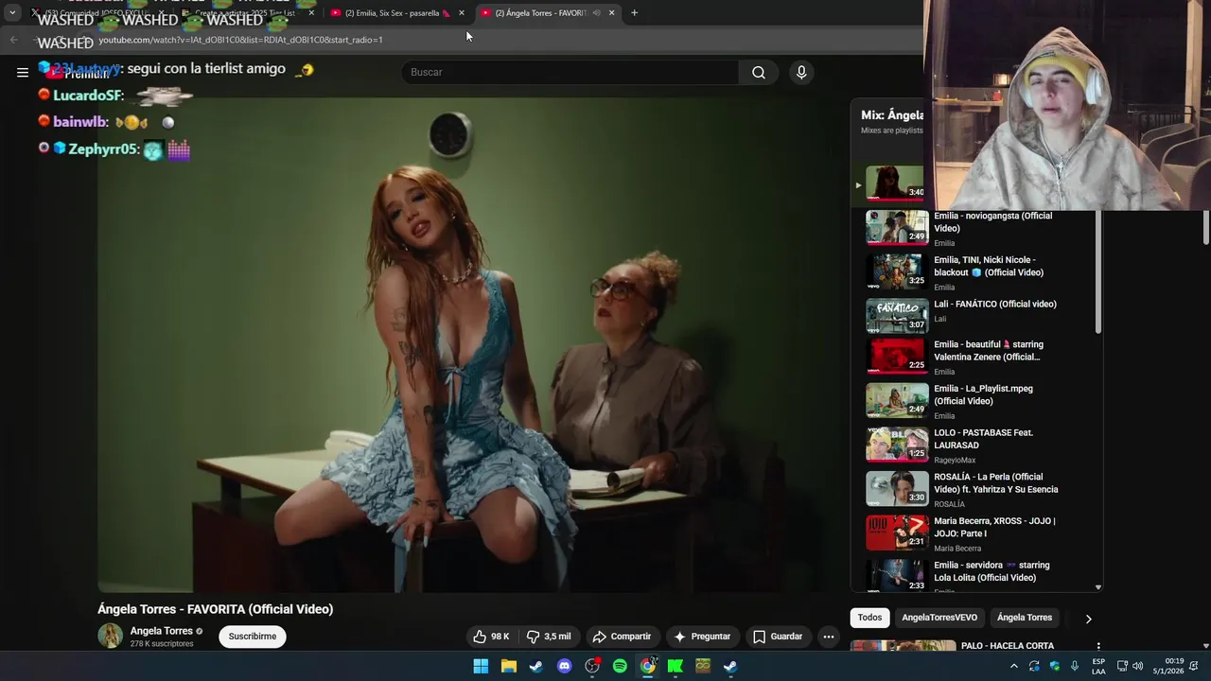Open options for PALO - HACELA CORTA

[x=1098, y=647]
